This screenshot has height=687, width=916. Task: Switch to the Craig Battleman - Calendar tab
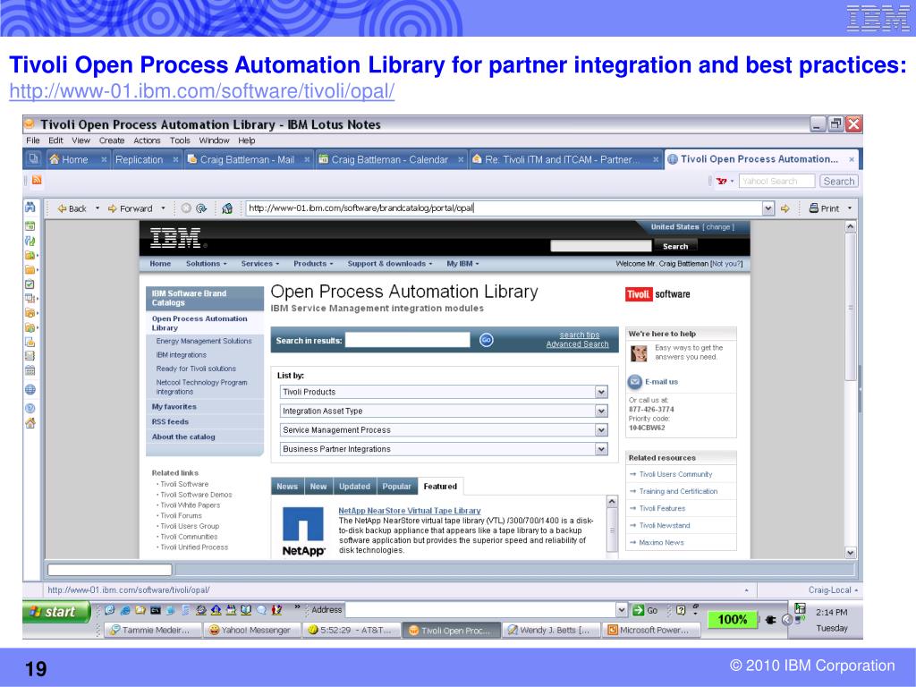pyautogui.click(x=390, y=159)
